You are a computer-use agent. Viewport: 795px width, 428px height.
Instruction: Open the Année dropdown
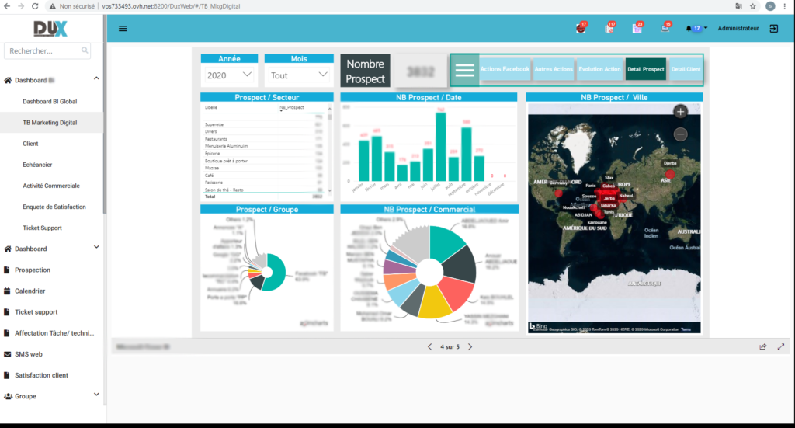coord(229,75)
